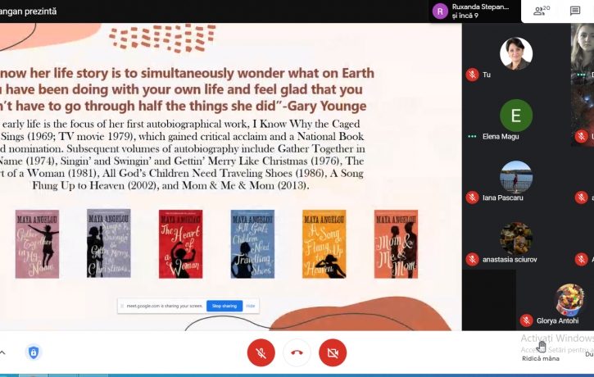Click Singin' and Swingin' book cover
Screen dimensions: 594x377
[109, 243]
